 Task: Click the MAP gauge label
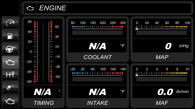tap(162, 57)
